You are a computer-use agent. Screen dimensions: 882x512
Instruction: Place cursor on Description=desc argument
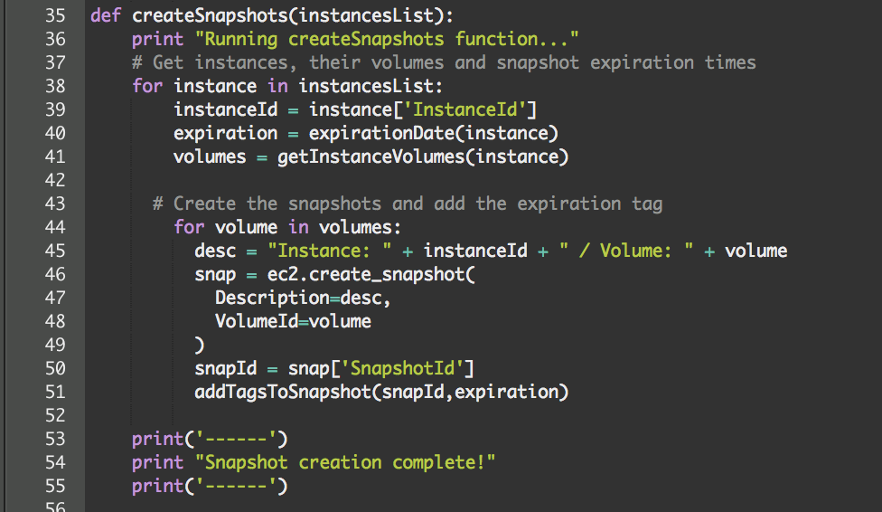(303, 298)
